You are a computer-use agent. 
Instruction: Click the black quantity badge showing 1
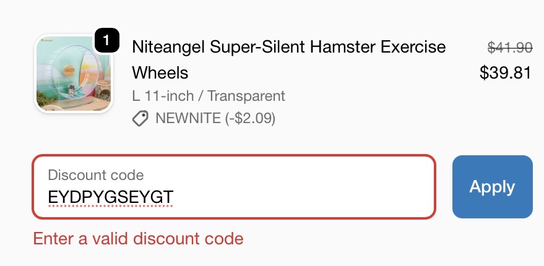tap(106, 41)
